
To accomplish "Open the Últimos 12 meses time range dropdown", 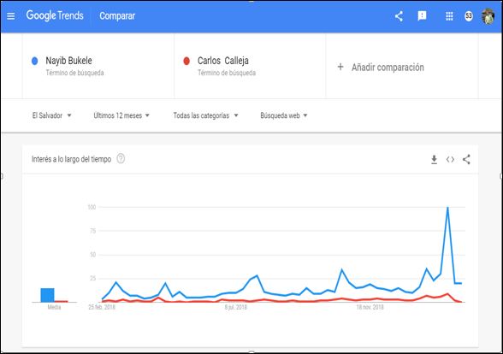I will pyautogui.click(x=121, y=115).
